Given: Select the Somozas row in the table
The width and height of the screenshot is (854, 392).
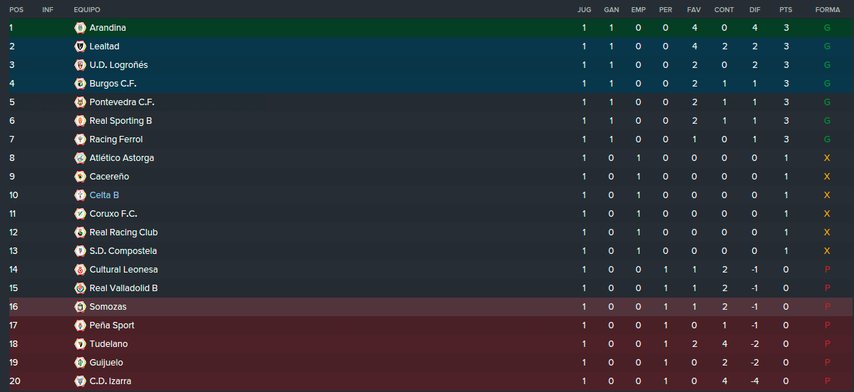Looking at the screenshot, I should 431,307.
